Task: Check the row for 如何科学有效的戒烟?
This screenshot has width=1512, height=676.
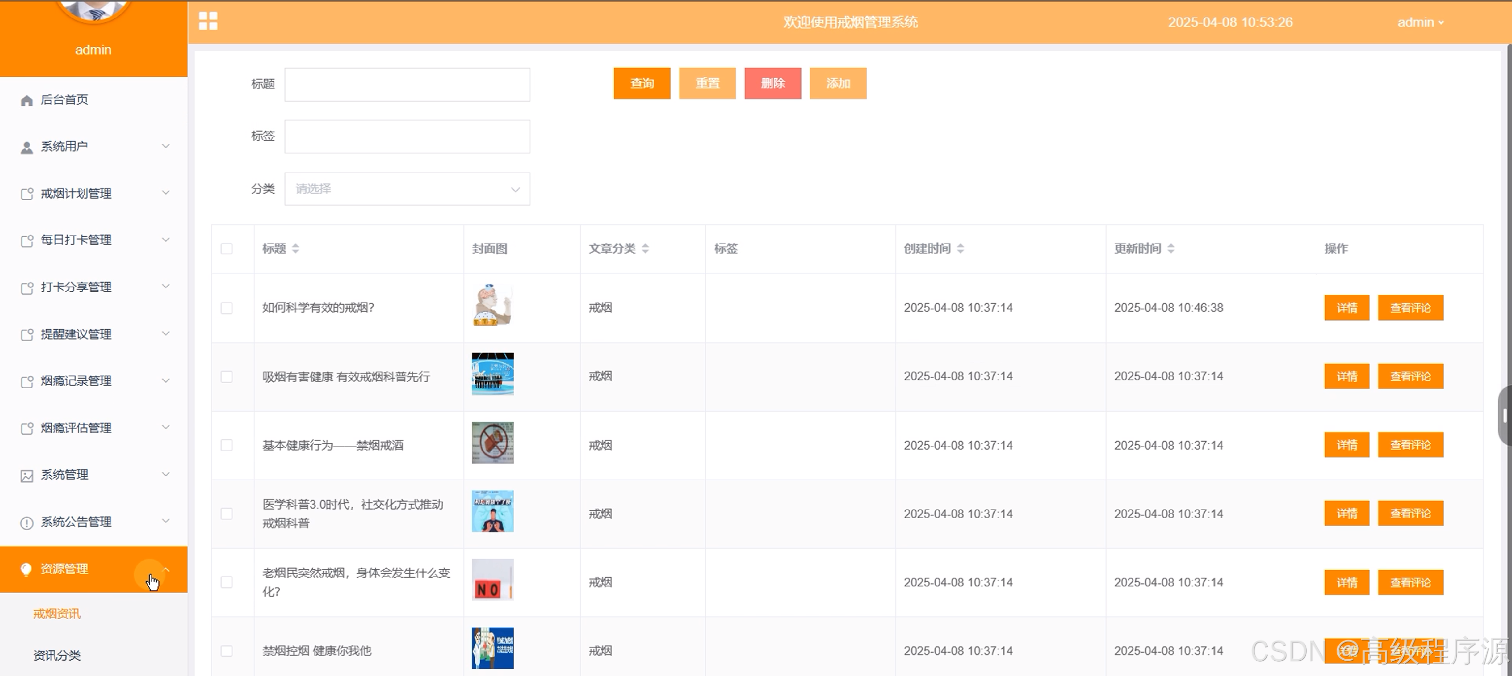Action: click(227, 308)
